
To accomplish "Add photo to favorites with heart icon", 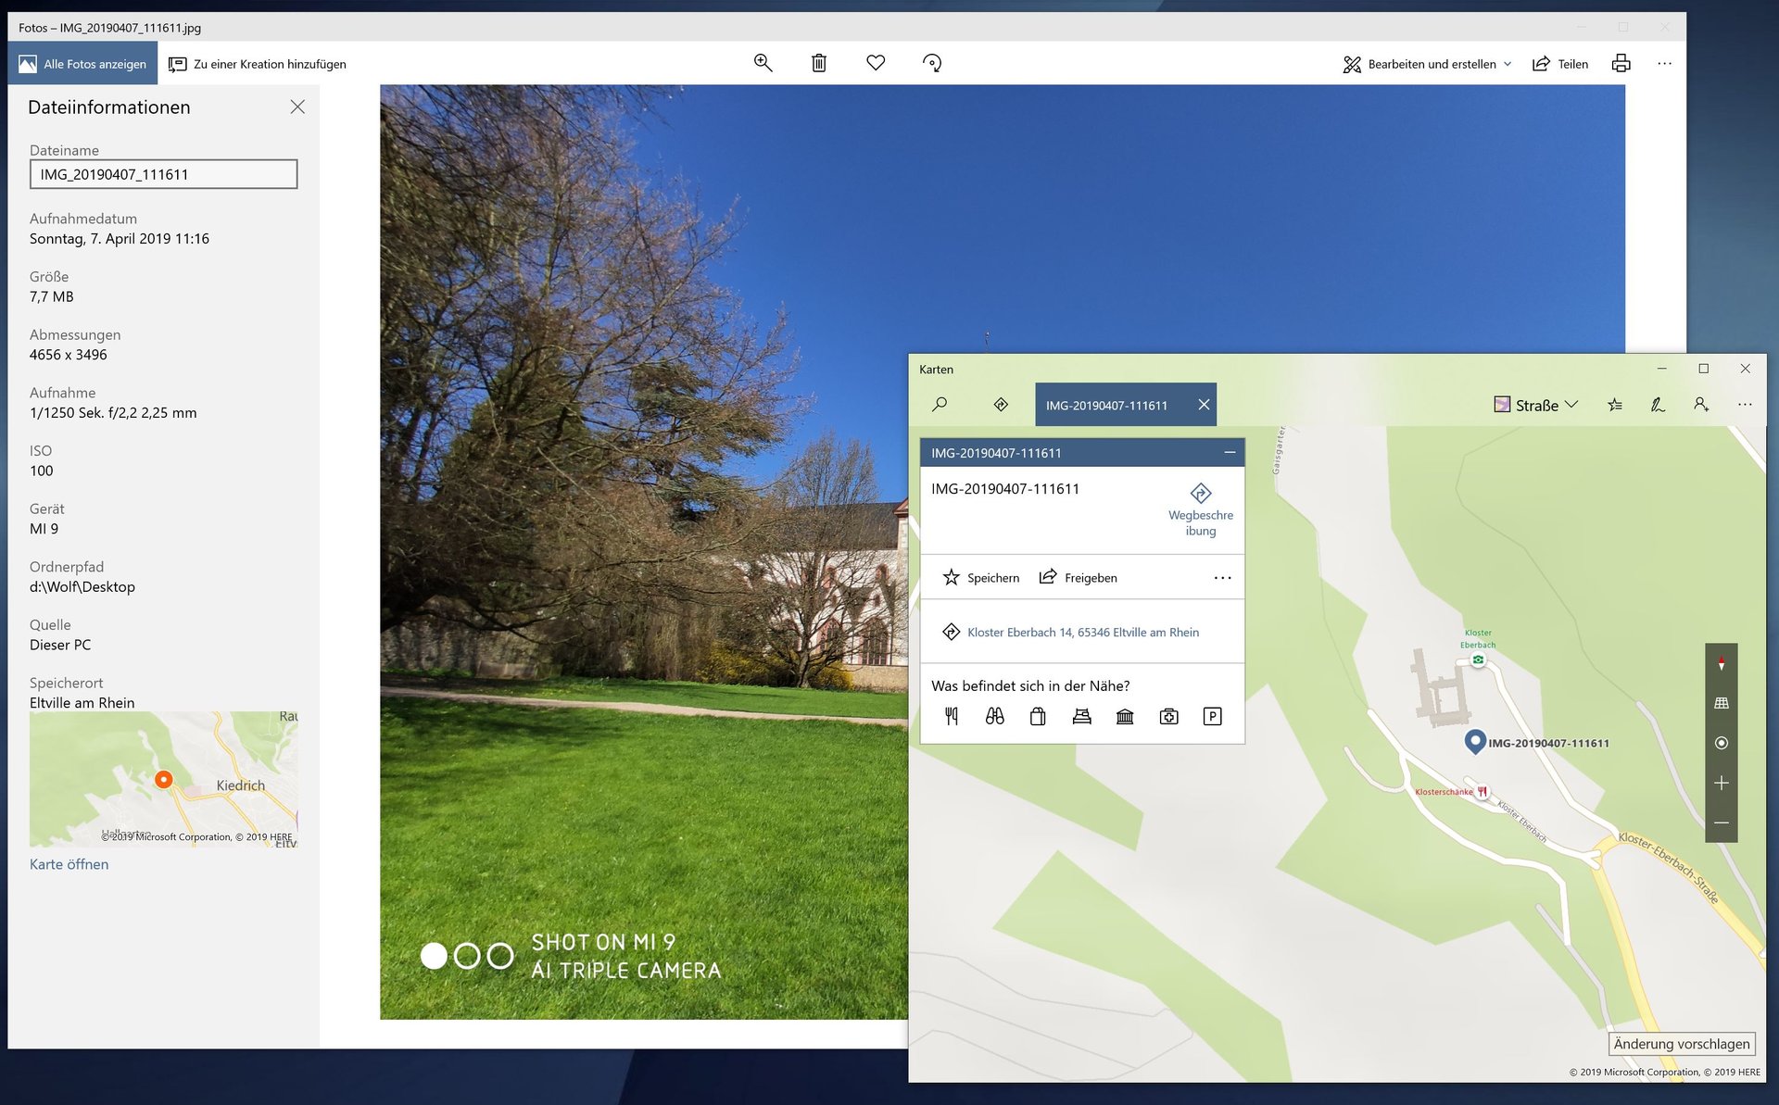I will [876, 63].
